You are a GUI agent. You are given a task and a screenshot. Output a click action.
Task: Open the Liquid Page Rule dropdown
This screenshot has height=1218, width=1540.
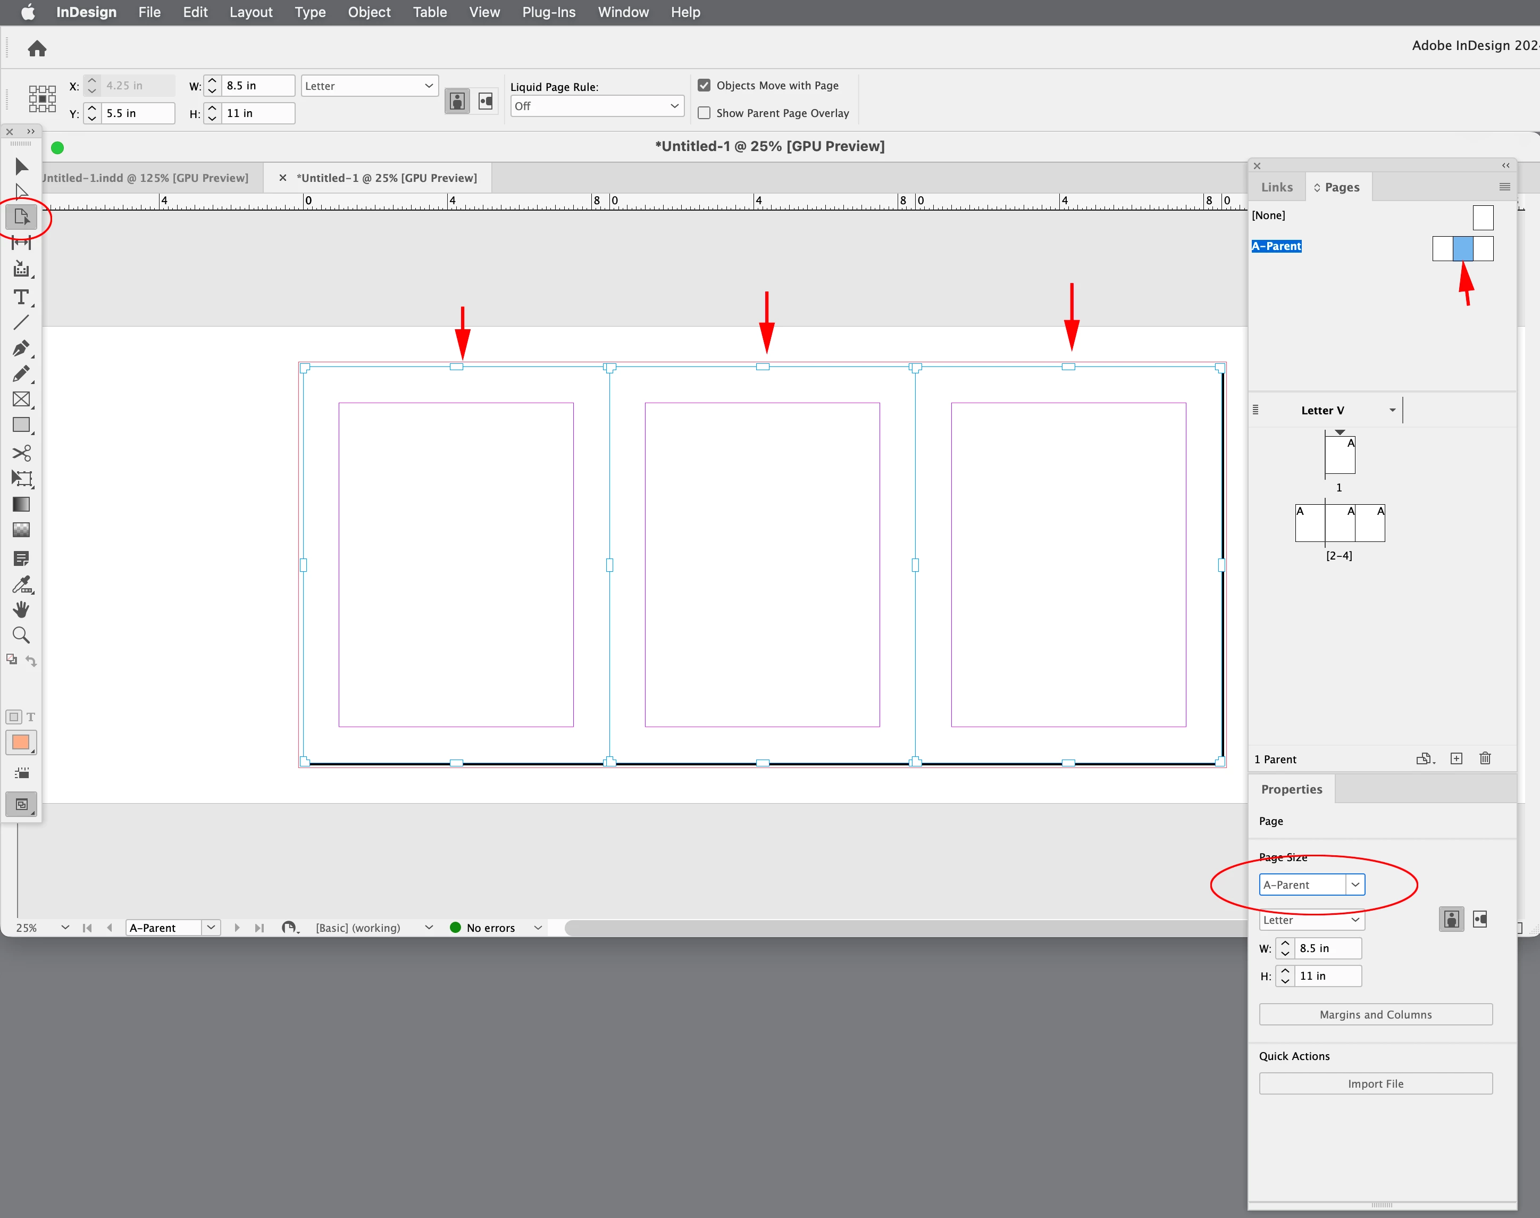(597, 106)
